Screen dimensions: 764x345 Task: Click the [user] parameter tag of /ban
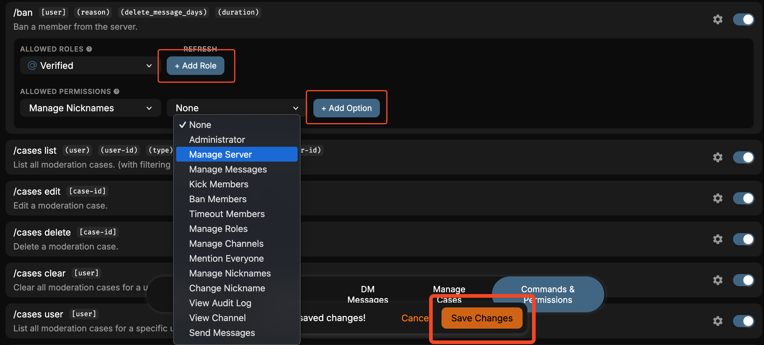tap(53, 12)
